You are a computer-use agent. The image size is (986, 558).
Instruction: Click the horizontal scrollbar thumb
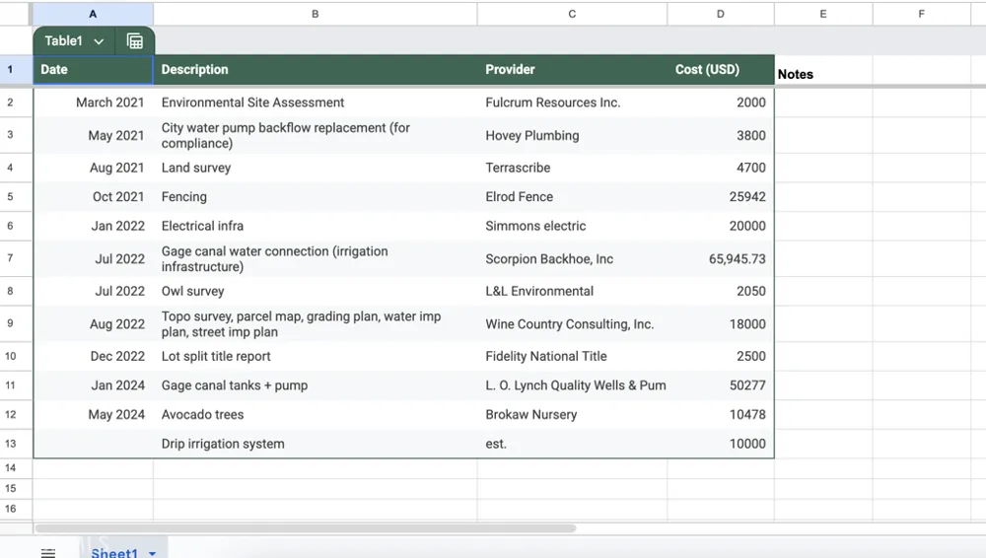(x=306, y=528)
